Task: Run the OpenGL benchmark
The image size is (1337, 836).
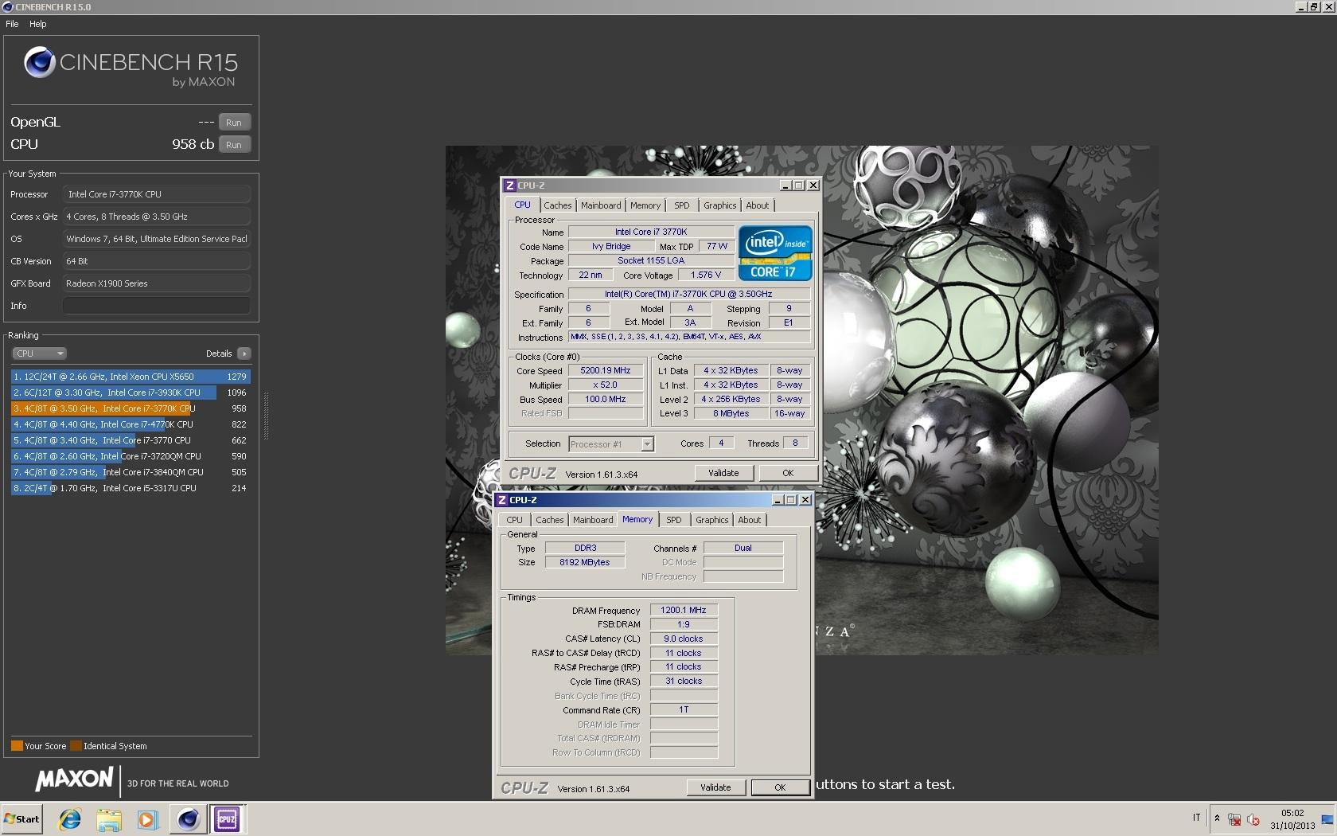Action: pyautogui.click(x=234, y=123)
